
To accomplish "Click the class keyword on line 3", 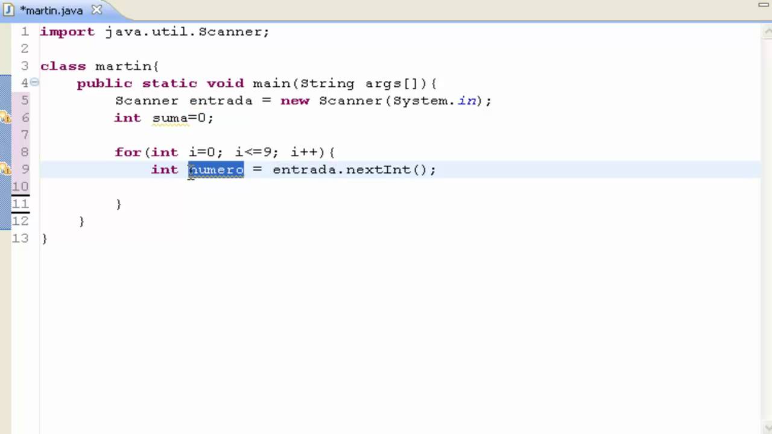I will pos(63,66).
